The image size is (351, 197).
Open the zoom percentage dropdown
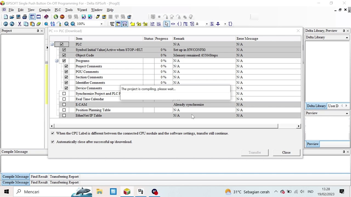click(x=101, y=24)
